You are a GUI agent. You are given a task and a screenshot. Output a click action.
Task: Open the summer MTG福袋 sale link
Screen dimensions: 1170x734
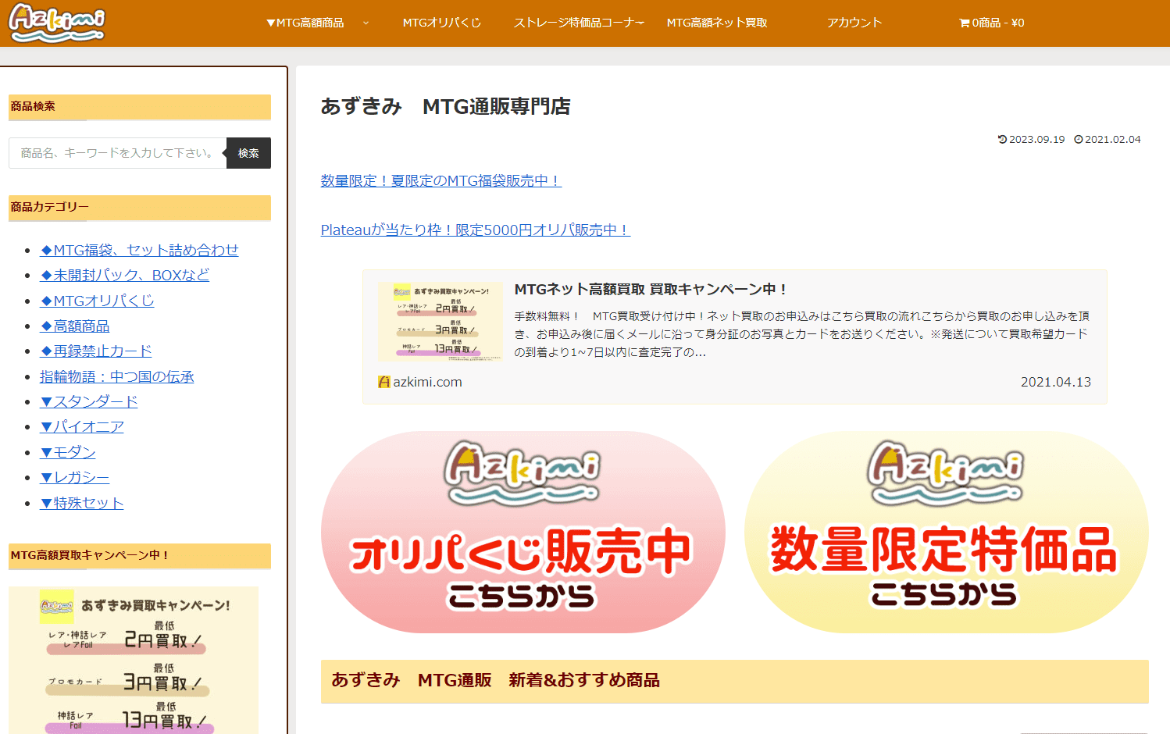[x=440, y=180]
